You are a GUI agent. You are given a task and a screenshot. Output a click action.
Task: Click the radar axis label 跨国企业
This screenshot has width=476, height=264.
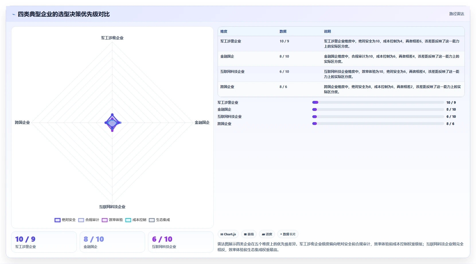click(x=22, y=122)
